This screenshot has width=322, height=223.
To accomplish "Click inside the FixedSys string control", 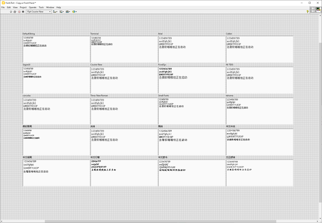I will coord(192,80).
